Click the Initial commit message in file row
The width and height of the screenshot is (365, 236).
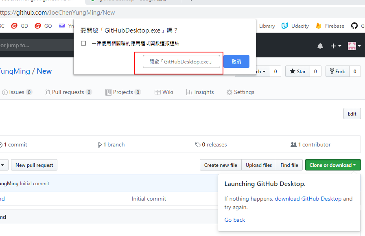(x=149, y=199)
